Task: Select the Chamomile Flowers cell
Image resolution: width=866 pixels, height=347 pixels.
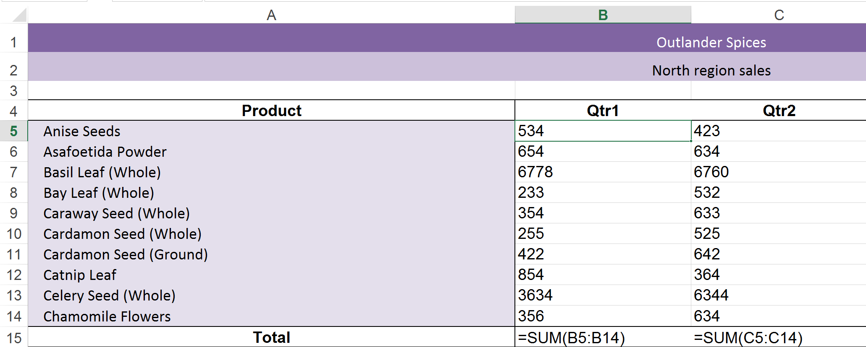Action: pos(271,316)
